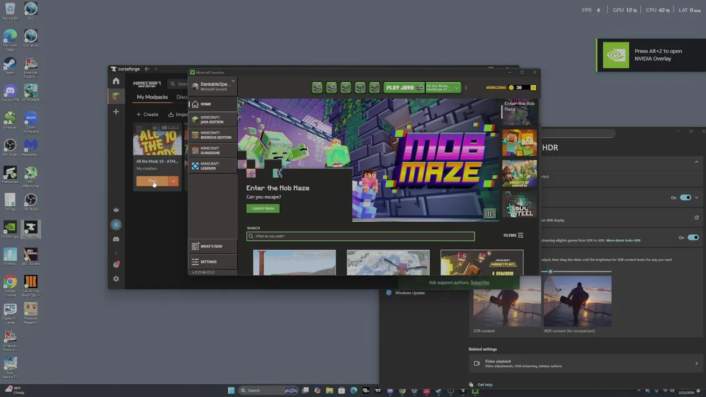This screenshot has height=397, width=706.
Task: Open Video playback settings chevron
Action: pyautogui.click(x=696, y=363)
